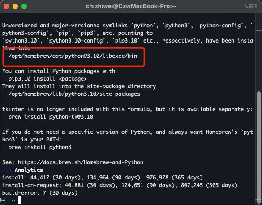Click the ⌥⌘1 shortcut label in title bar

[250, 6]
